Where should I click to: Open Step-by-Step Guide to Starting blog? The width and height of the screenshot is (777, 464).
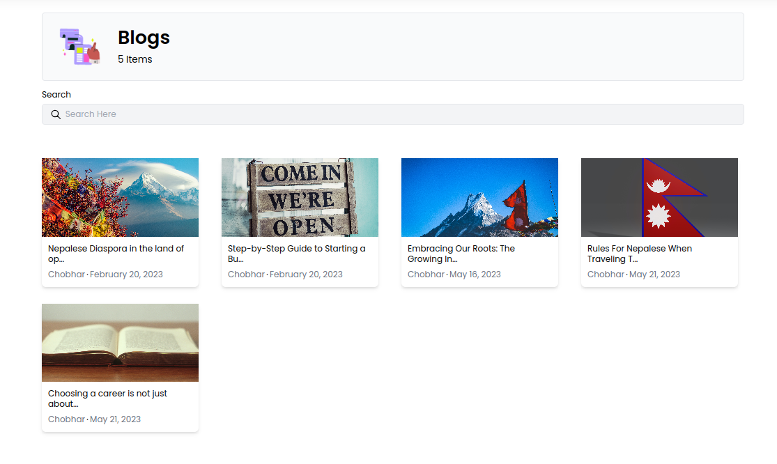click(x=296, y=254)
